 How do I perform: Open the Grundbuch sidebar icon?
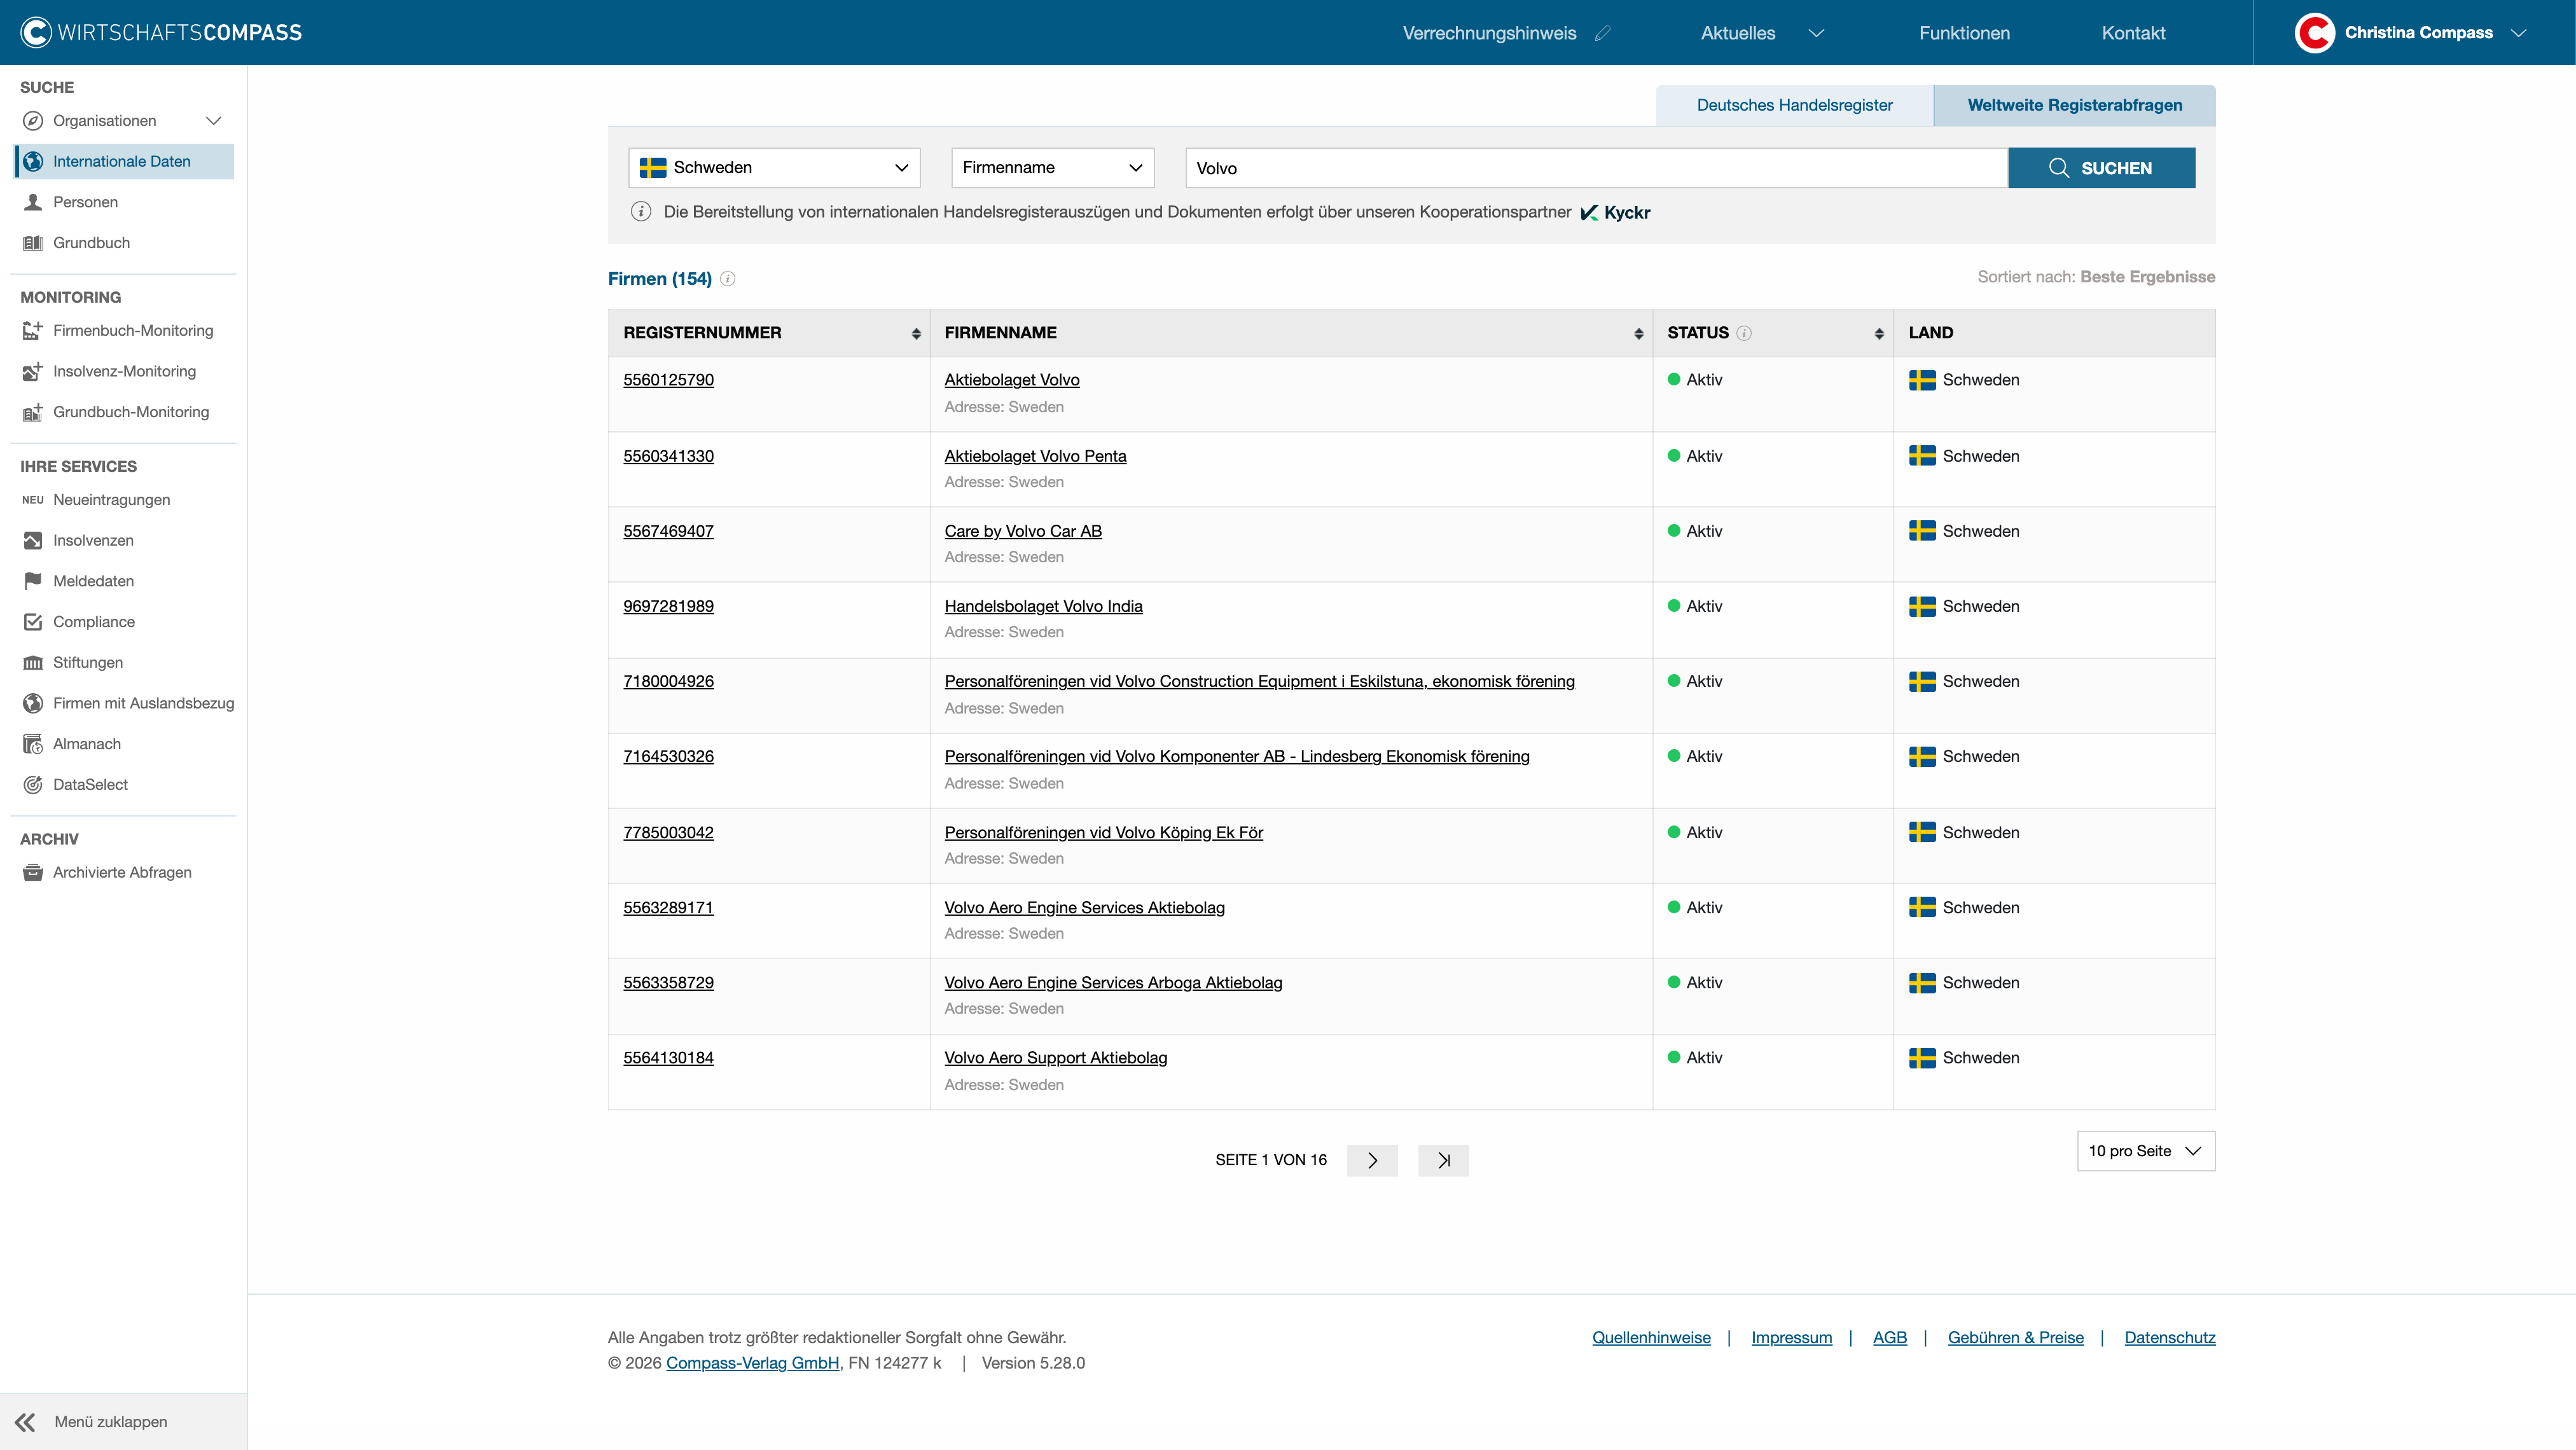(x=33, y=243)
